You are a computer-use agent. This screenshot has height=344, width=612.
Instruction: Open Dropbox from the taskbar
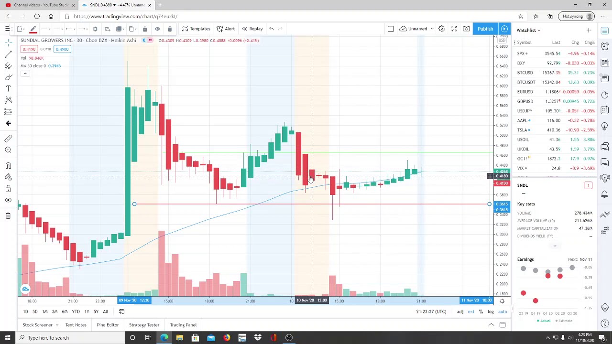258,338
